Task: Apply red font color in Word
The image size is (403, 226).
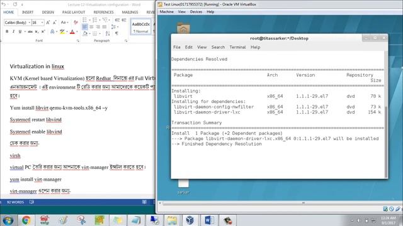Action: click(x=72, y=31)
